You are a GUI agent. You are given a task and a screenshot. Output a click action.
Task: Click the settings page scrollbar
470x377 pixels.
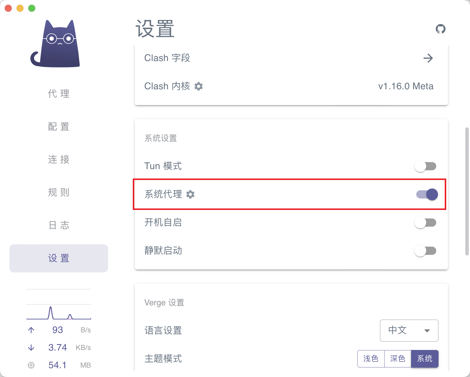pyautogui.click(x=467, y=191)
